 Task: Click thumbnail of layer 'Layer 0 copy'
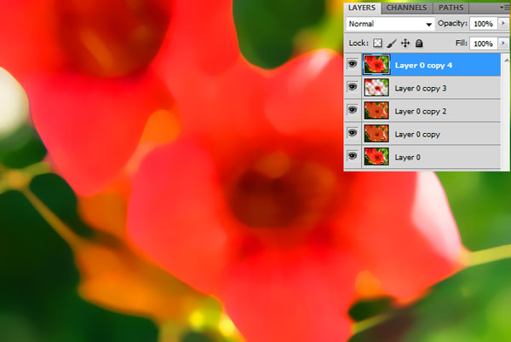[376, 133]
